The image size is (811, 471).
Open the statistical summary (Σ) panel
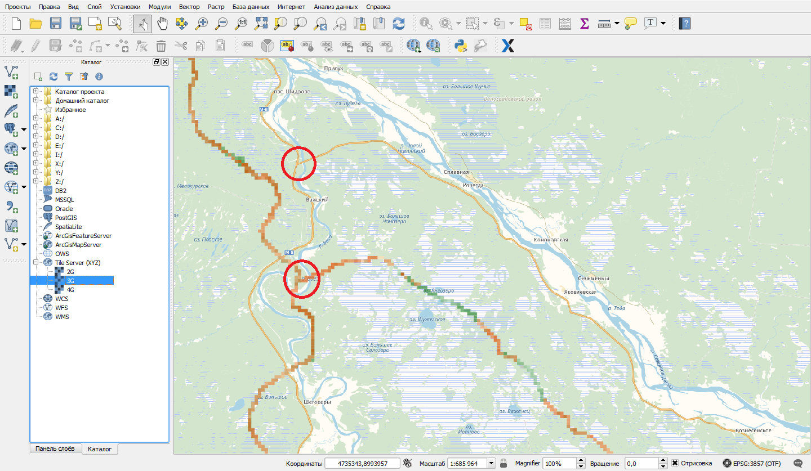click(x=583, y=23)
